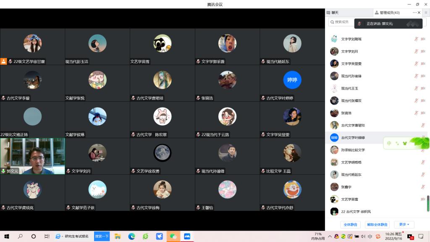Viewport: 430px width, 242px height.
Task: Click the 婷婷 blue avatar in video grid
Action: click(292, 80)
